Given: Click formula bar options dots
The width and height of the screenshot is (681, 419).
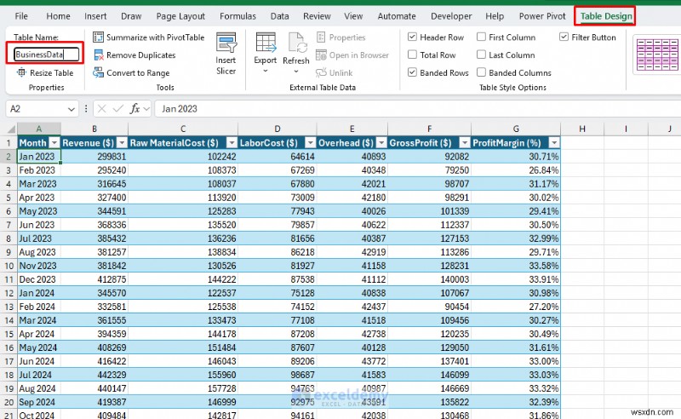Looking at the screenshot, I should [x=86, y=109].
